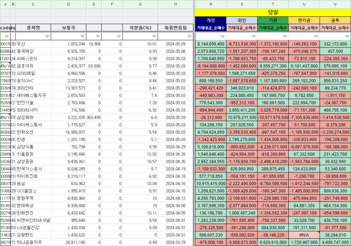The width and height of the screenshot is (351, 246).
Task: Select the 두산 stock name cell
Action: click(33, 44)
